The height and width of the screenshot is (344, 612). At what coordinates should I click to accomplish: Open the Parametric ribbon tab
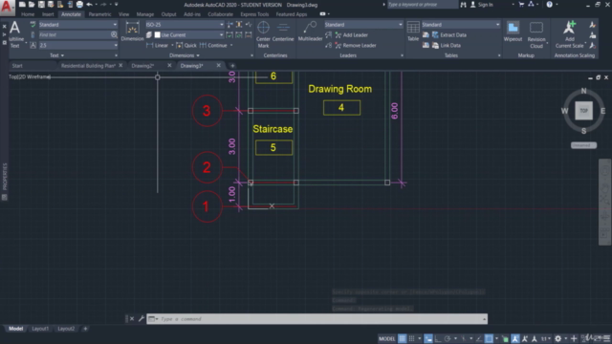click(x=99, y=14)
